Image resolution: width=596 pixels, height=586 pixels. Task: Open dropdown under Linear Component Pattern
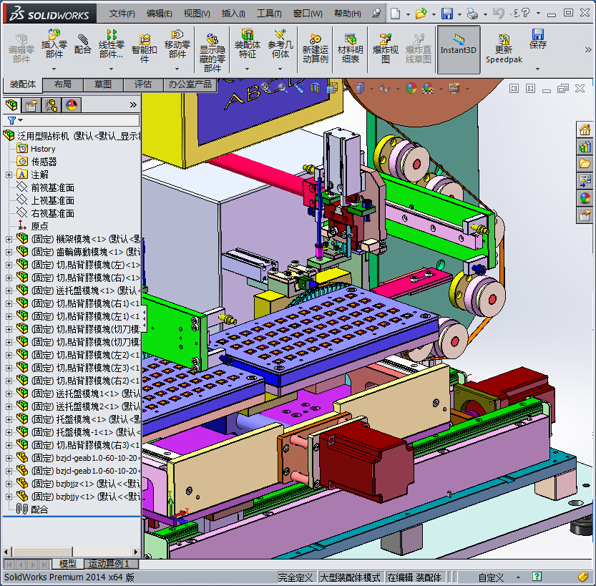(x=112, y=69)
